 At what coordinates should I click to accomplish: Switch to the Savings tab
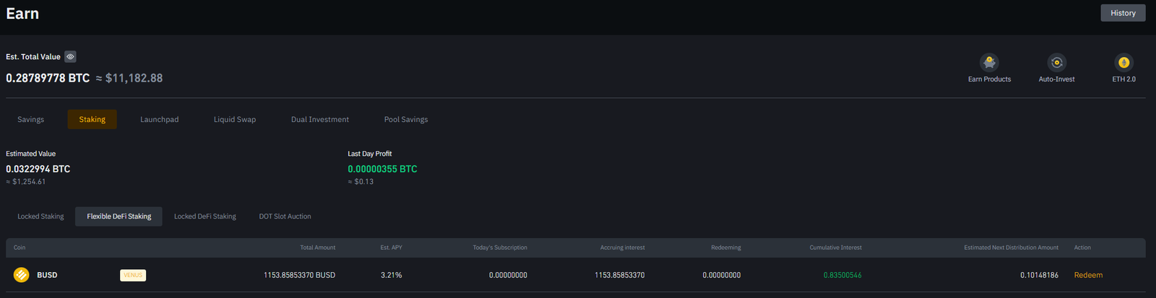point(31,120)
